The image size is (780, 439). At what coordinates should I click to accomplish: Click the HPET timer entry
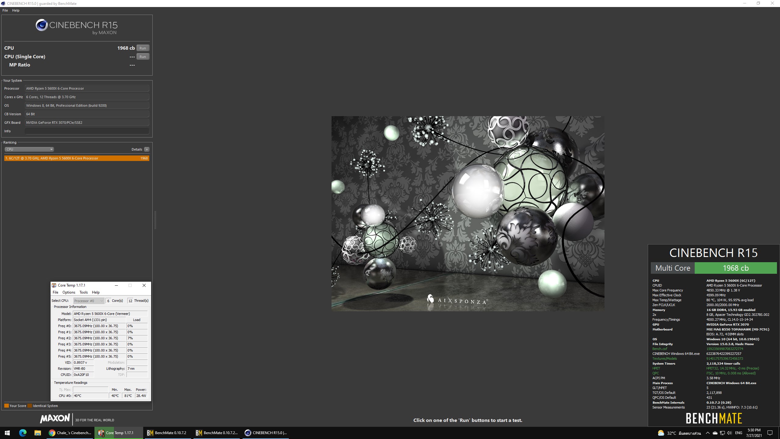[656, 368]
